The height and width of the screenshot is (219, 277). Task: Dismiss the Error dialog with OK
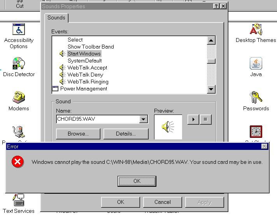[137, 181]
